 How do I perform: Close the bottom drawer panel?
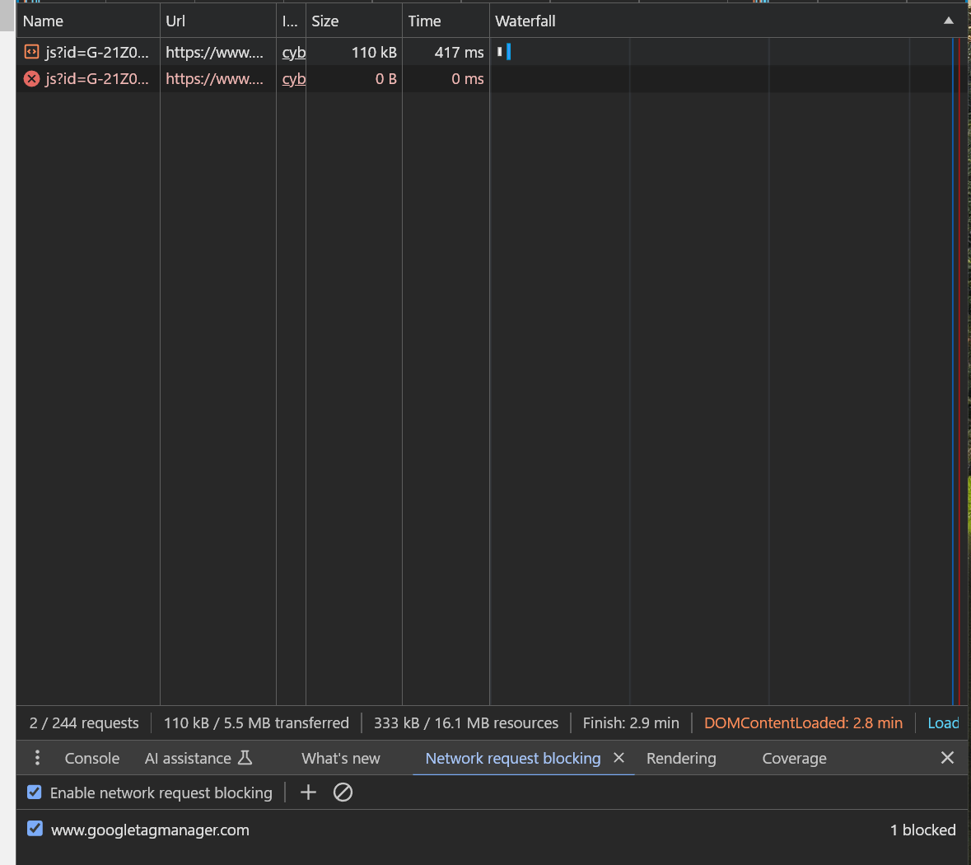(x=947, y=758)
